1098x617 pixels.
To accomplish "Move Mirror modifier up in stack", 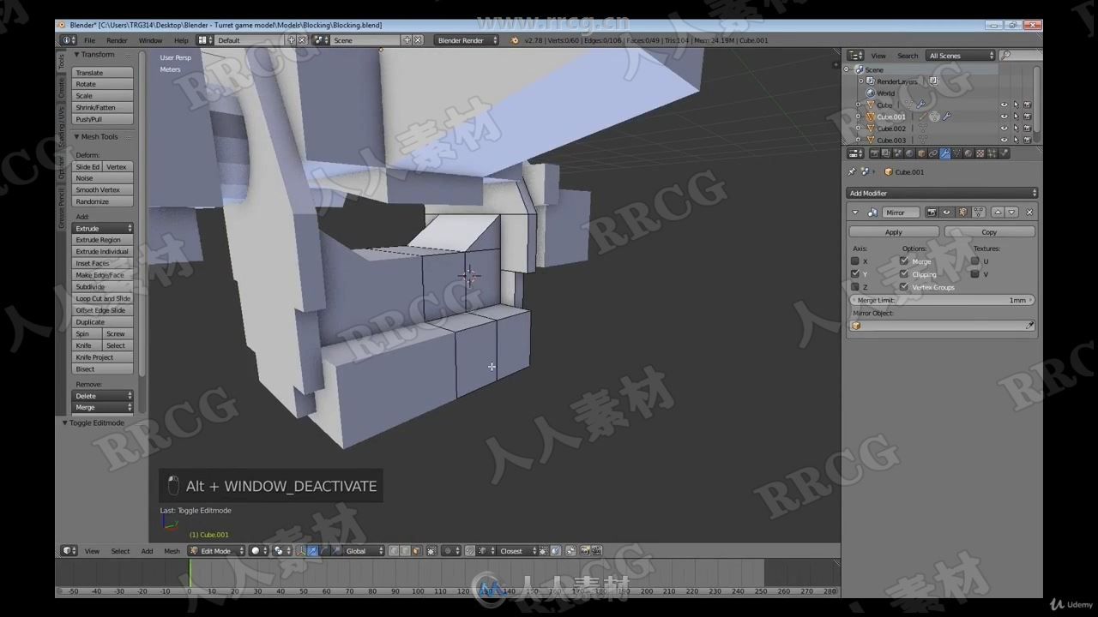I will coord(998,213).
